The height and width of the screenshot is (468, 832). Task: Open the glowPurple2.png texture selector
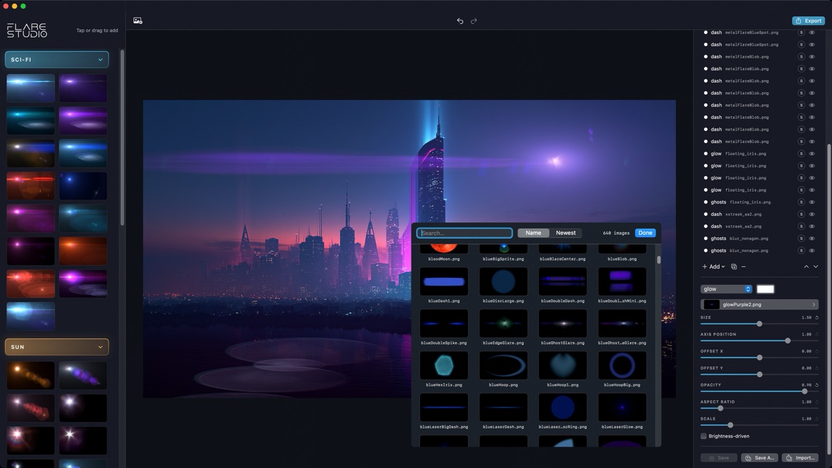coord(759,304)
